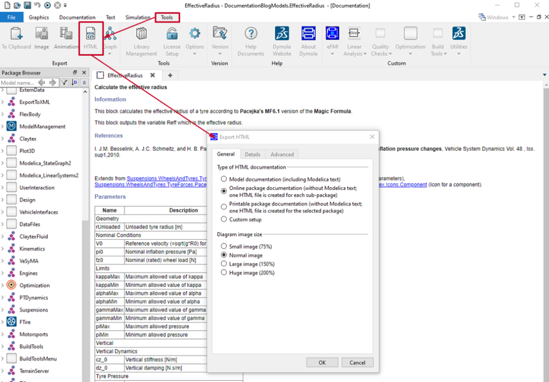
Task: Open the Advanced tab in Export HTML
Action: [x=282, y=154]
